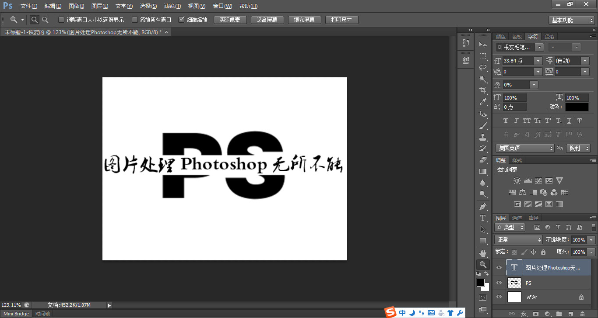
Task: Open the font size dropdown
Action: point(538,61)
